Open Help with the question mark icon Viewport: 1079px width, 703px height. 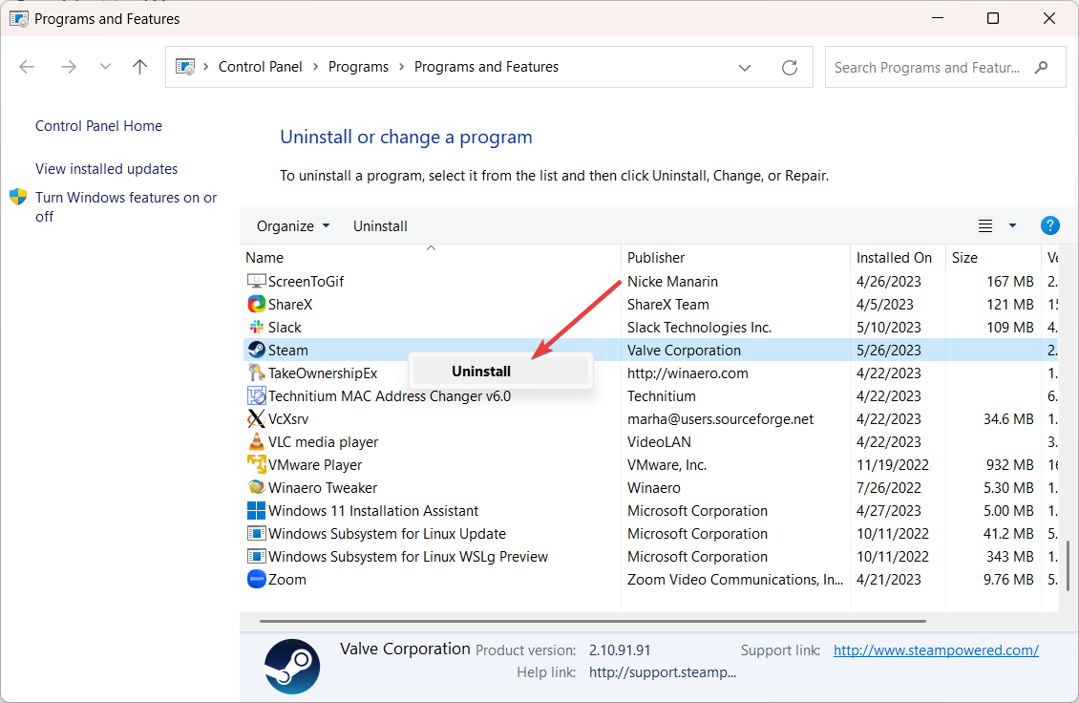coord(1049,225)
